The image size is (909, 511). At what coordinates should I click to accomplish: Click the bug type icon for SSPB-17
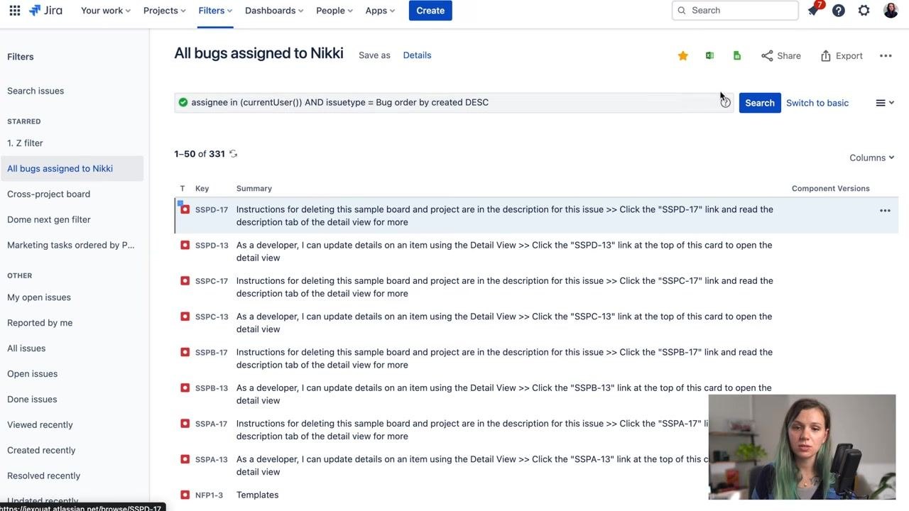[x=185, y=352]
